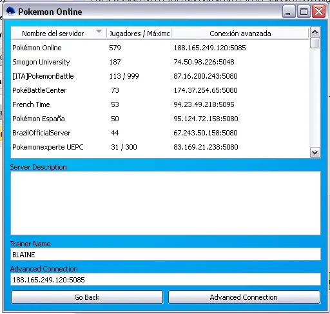330x314 pixels.
Task: Select the Smogon University server
Action: (160, 62)
